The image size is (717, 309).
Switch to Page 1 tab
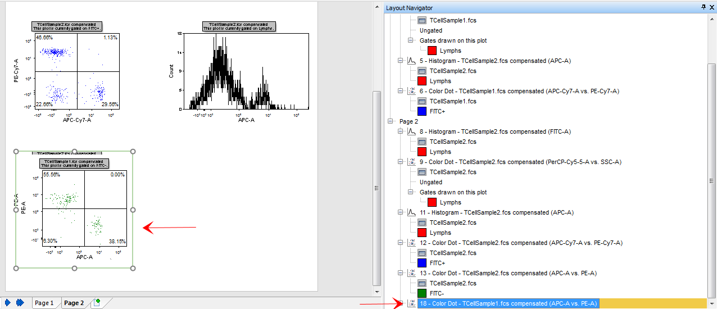(x=44, y=303)
